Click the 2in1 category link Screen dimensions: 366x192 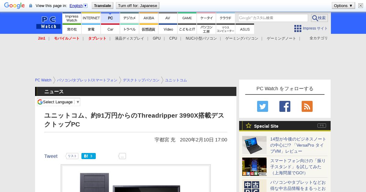42,38
